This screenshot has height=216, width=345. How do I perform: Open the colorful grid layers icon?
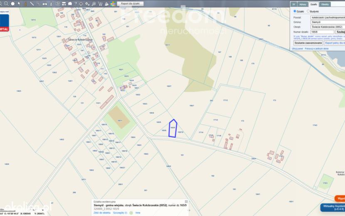tap(113, 4)
